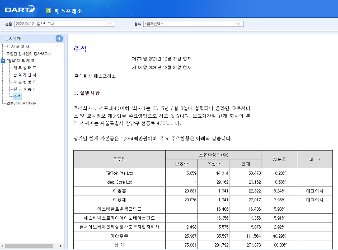Click 이용재's 7.95% ownership value

pos(279,200)
